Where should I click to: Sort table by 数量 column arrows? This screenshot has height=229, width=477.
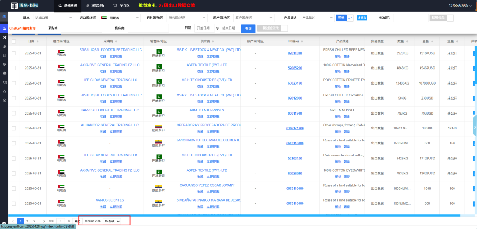(408, 41)
